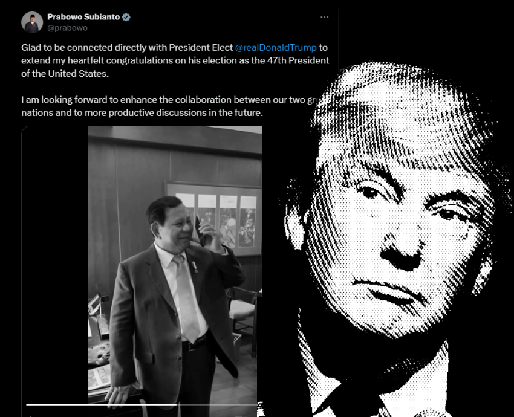Click the blue verified badge
This screenshot has height=417, width=514.
(126, 17)
